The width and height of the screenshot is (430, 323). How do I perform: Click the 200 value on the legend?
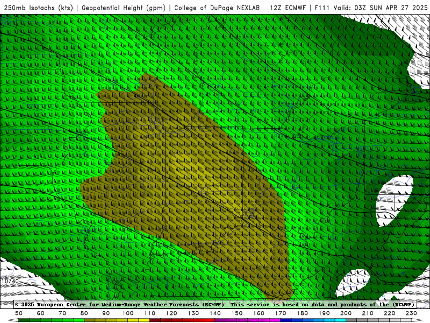(346, 313)
